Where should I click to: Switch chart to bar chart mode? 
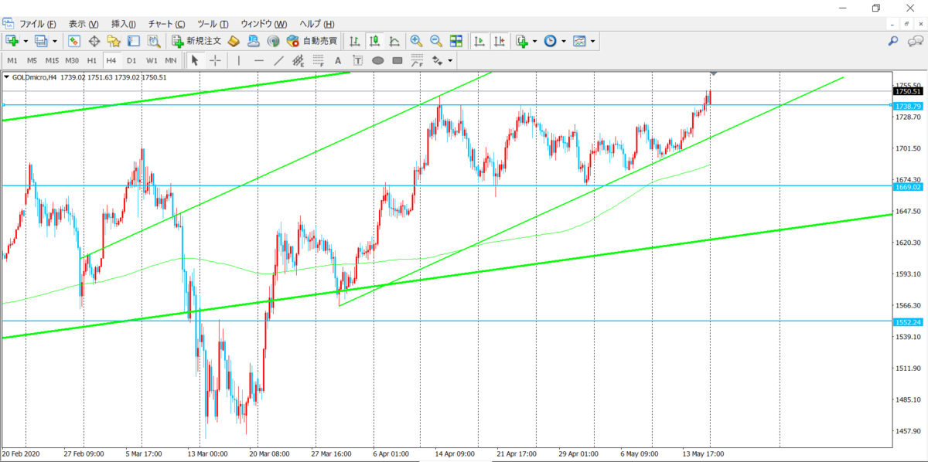[x=355, y=41]
